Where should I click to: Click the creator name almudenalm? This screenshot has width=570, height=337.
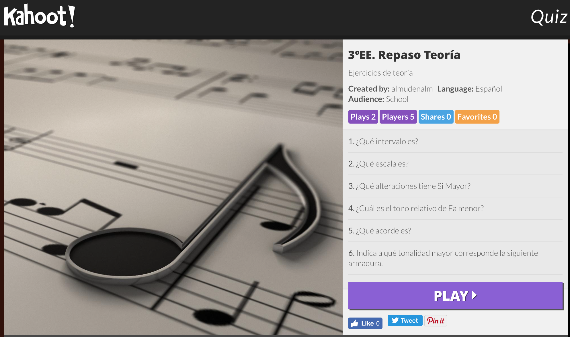click(x=412, y=89)
